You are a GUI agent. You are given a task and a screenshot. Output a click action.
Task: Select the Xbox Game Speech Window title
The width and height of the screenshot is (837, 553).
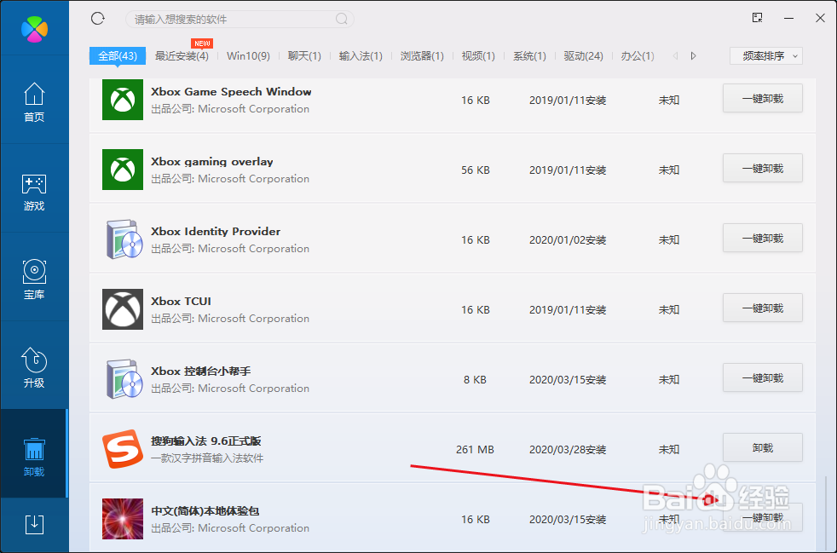point(231,92)
